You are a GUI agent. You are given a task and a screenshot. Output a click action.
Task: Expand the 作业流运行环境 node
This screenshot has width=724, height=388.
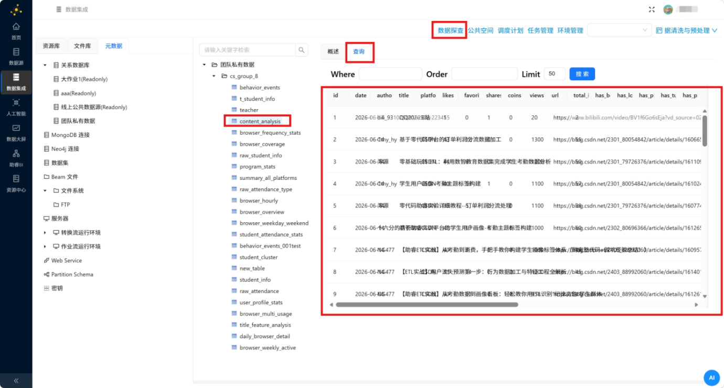(x=45, y=246)
